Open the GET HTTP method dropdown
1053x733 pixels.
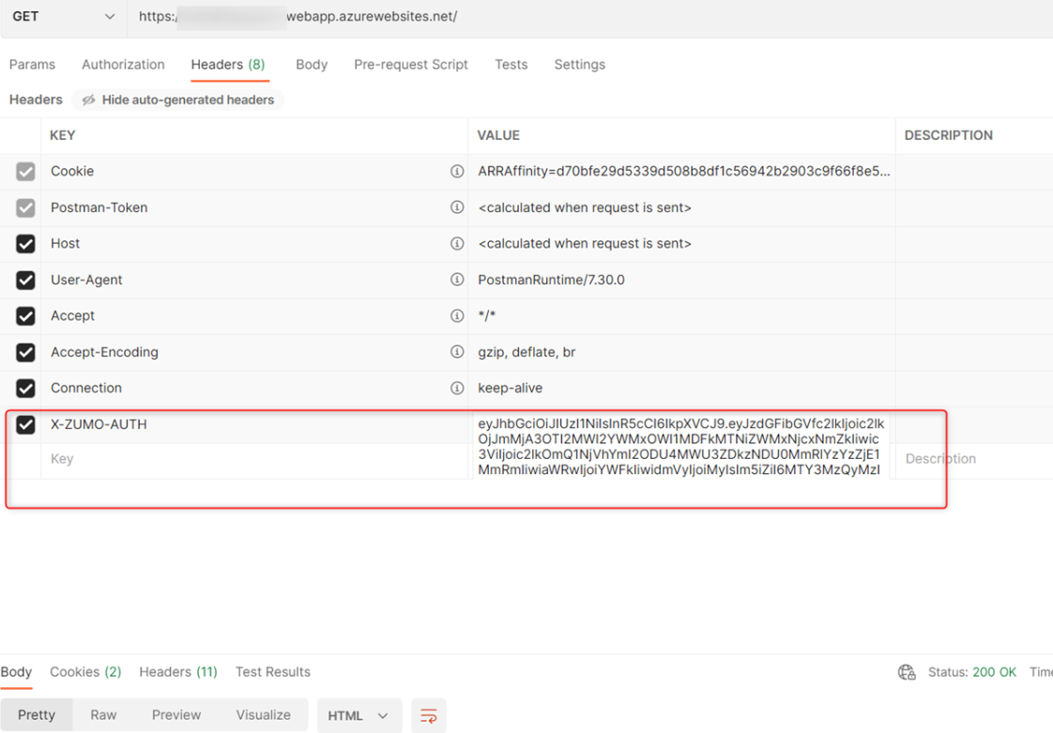63,17
